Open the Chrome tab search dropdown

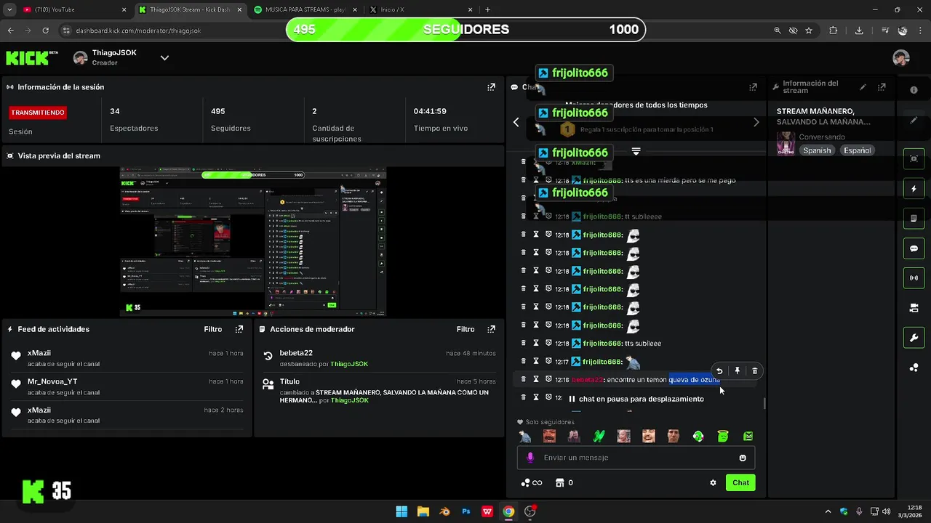(x=9, y=9)
